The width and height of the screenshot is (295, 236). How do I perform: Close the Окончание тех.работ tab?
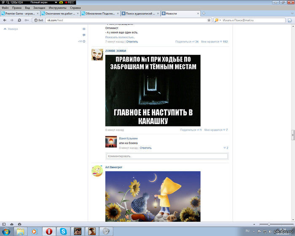[78, 13]
